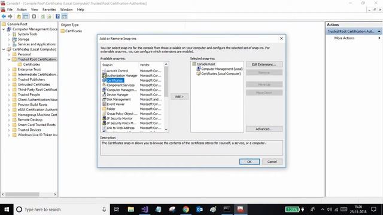Open the Help toolbar icon
This screenshot has width=383, height=215.
tap(57, 16)
